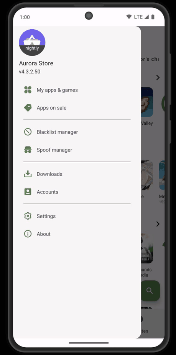The image size is (176, 355).
Task: Tap the Apps on sale tag icon
Action: [x=28, y=108]
